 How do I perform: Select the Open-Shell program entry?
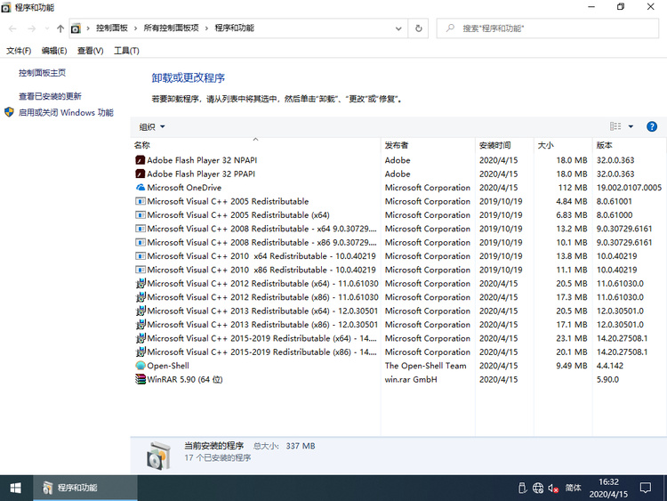[167, 366]
